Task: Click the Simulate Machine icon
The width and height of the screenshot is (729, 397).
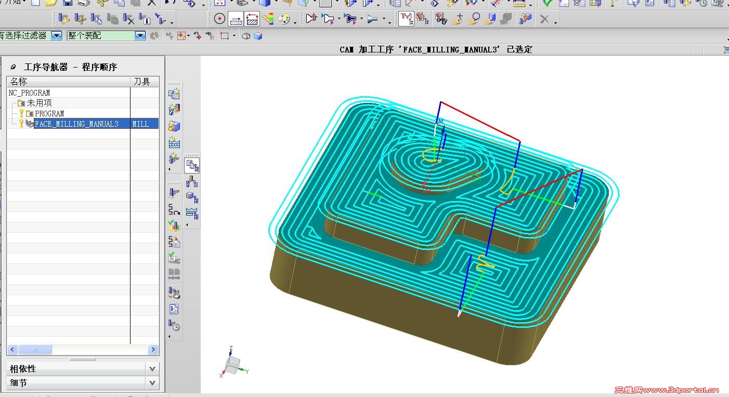Action: pyautogui.click(x=174, y=258)
